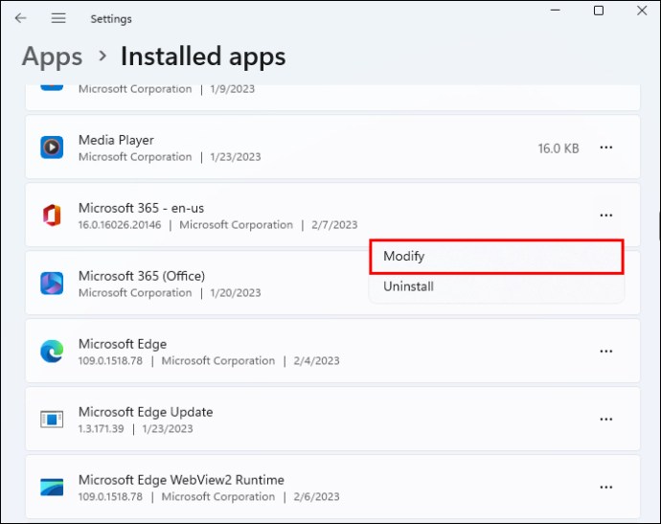Navigate to the Apps breadcrumb link
Image resolution: width=661 pixels, height=524 pixels.
coord(52,57)
